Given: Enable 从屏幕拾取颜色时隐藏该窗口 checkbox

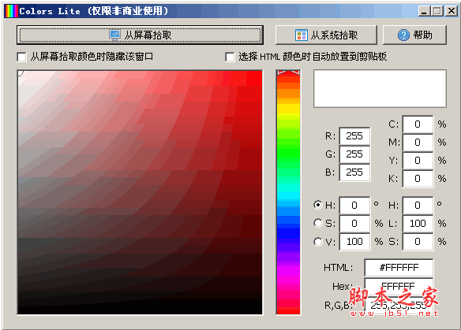Looking at the screenshot, I should (x=22, y=57).
